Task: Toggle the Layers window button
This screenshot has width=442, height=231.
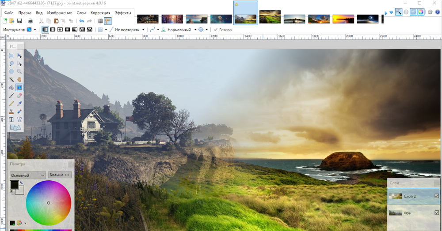Action: pos(413,12)
